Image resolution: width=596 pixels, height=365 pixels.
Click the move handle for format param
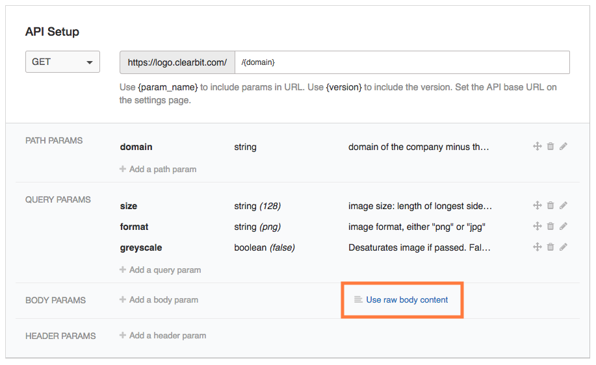[x=538, y=227]
